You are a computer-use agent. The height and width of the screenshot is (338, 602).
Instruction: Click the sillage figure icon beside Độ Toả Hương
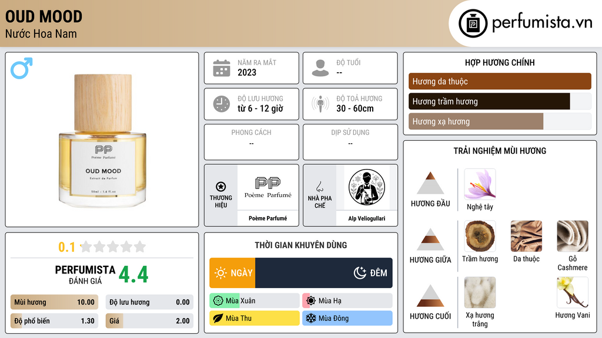pyautogui.click(x=320, y=104)
